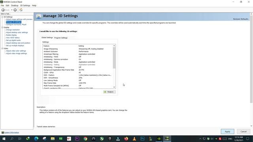Screen dimensions: 253x142
Task: Select the Image Sharpening row
Action: 78,49
